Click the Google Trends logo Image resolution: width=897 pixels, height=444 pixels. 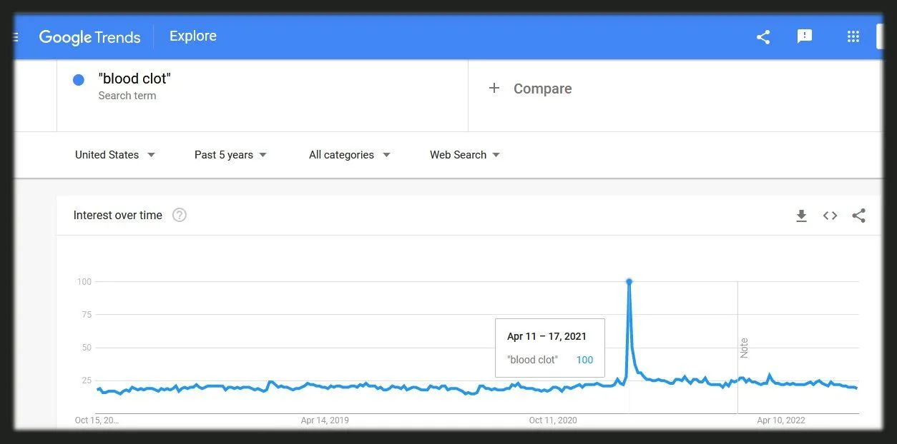pos(89,37)
